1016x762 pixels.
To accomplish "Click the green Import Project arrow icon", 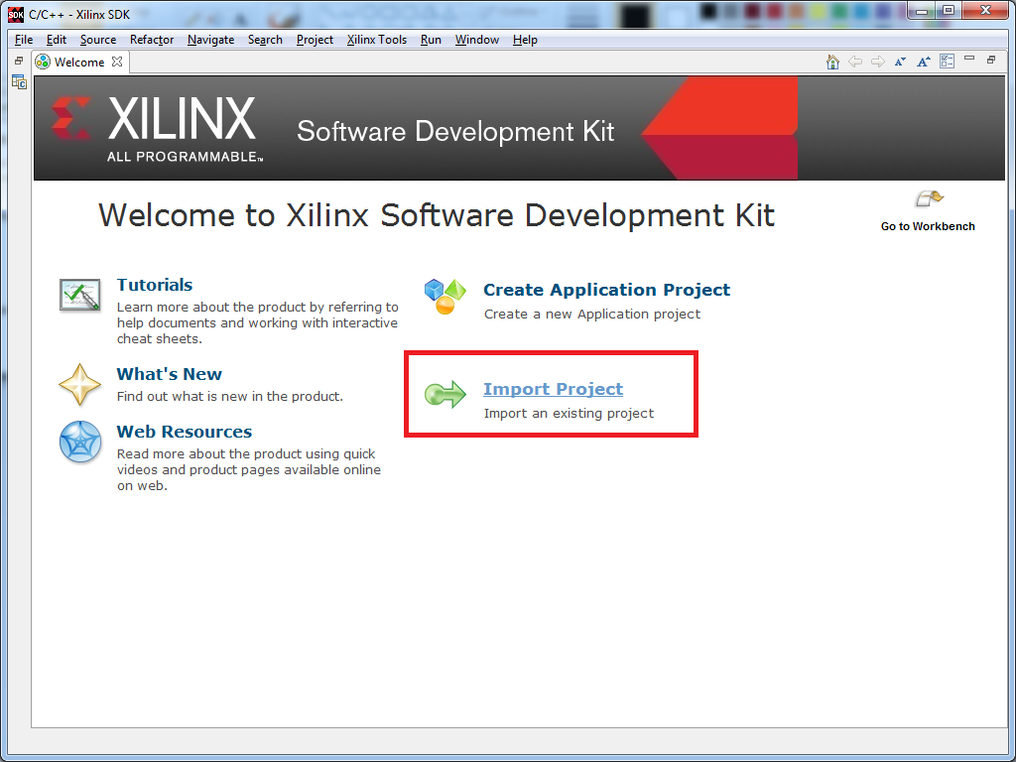I will [x=445, y=394].
